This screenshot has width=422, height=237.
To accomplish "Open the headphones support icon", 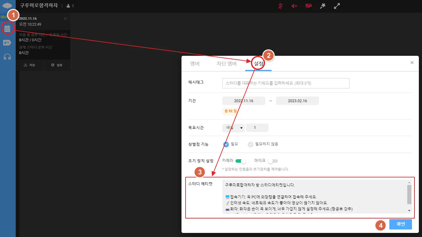I will 7,57.
